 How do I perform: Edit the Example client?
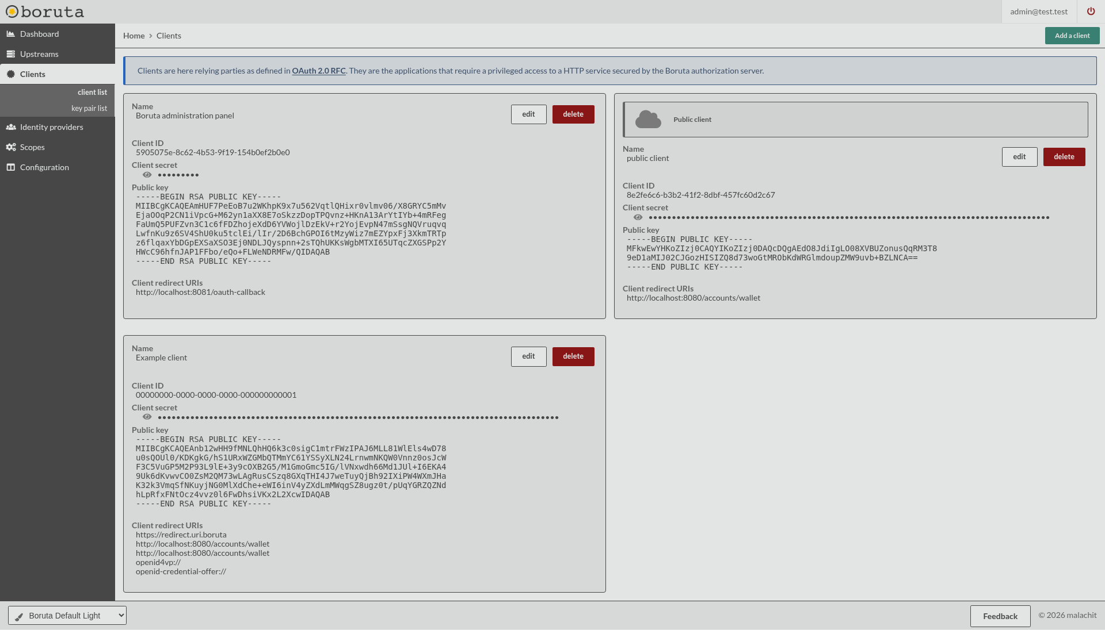(528, 356)
